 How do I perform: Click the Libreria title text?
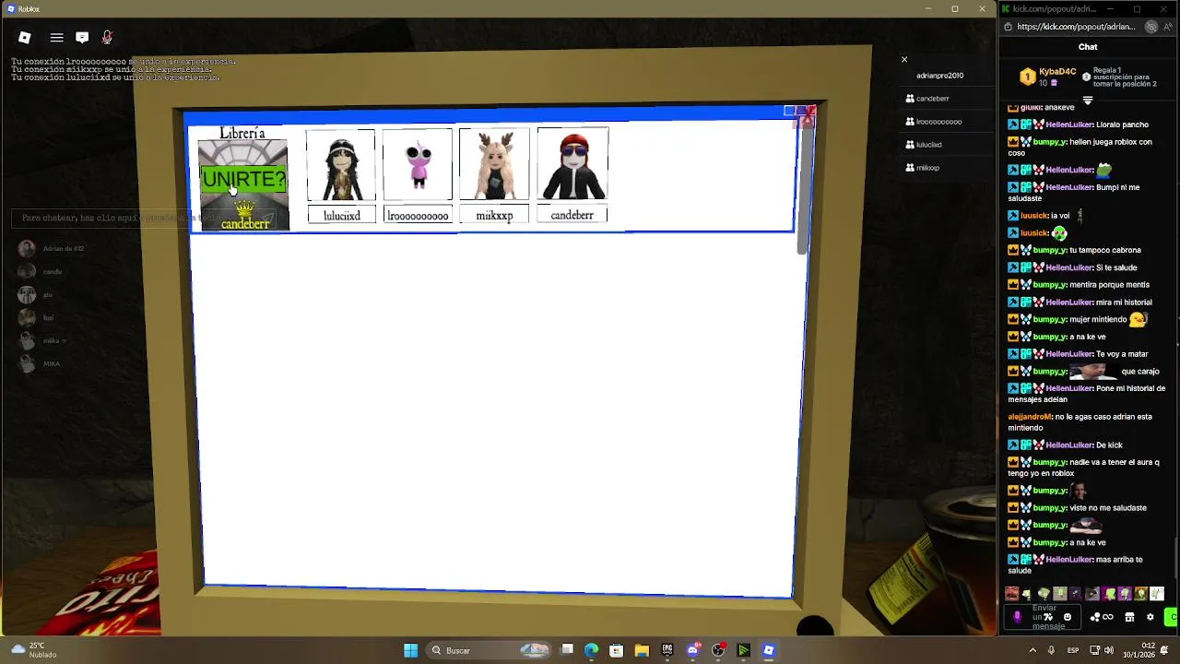pos(242,134)
